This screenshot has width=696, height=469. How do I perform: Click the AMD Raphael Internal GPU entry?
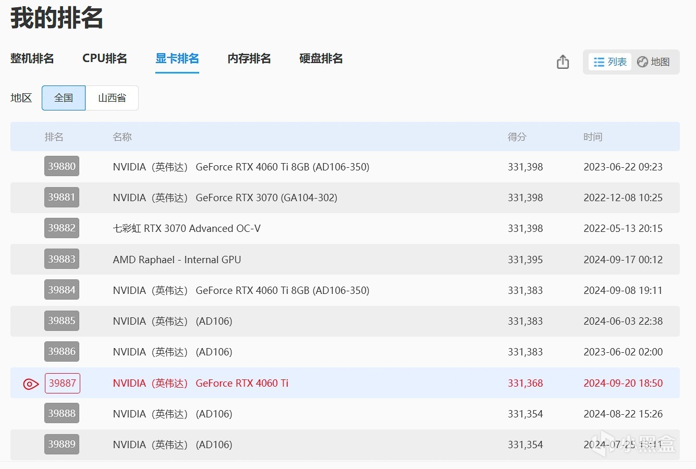point(177,260)
